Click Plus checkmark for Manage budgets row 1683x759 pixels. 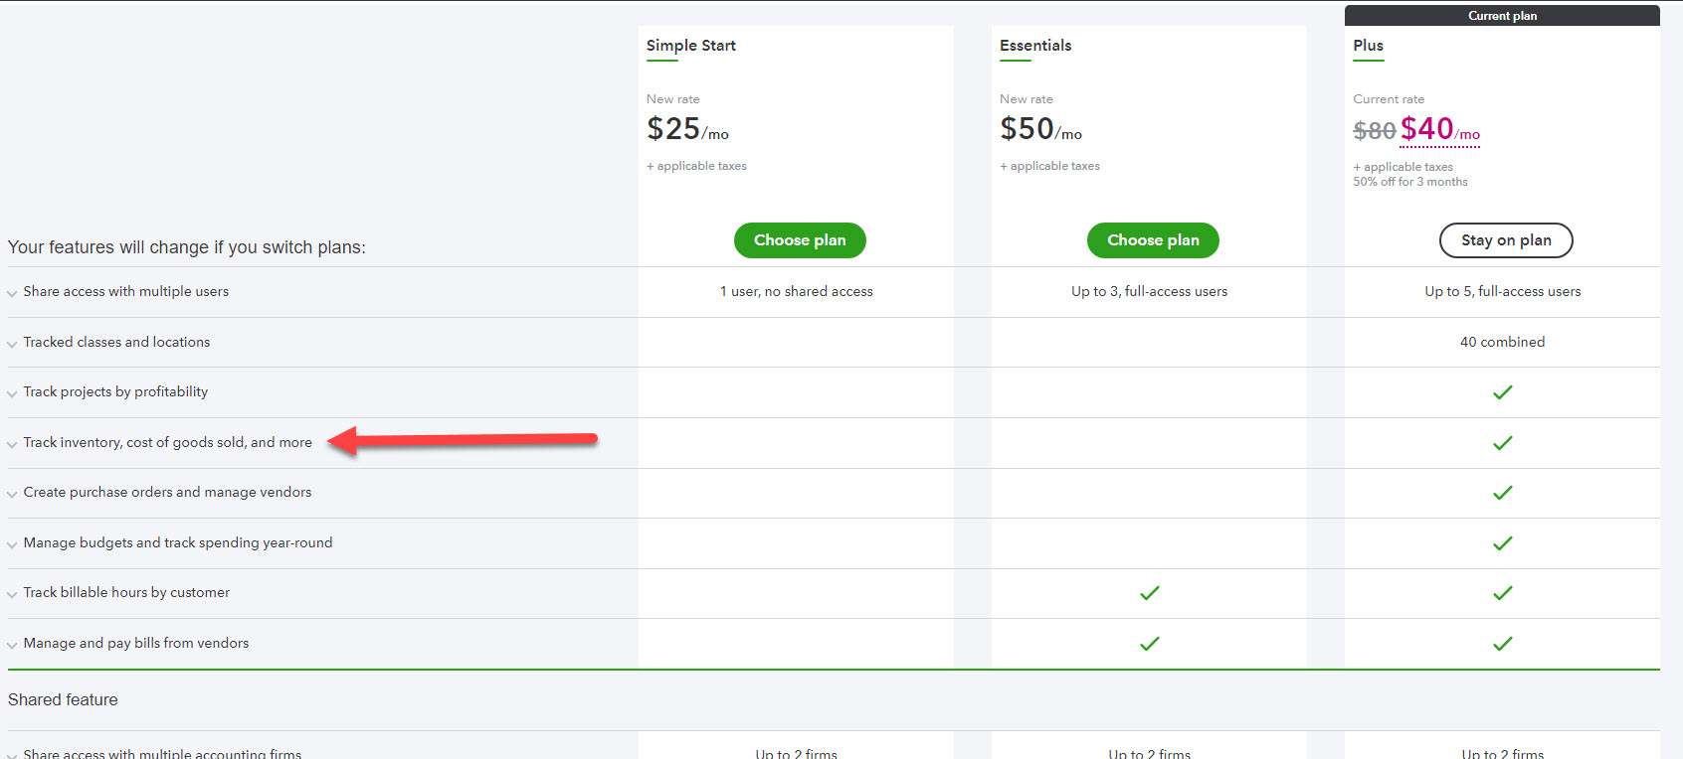(x=1502, y=543)
